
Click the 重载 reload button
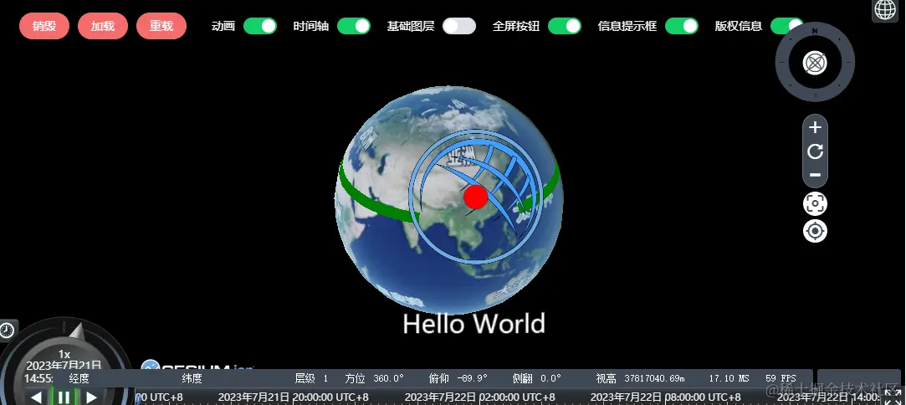coord(161,26)
